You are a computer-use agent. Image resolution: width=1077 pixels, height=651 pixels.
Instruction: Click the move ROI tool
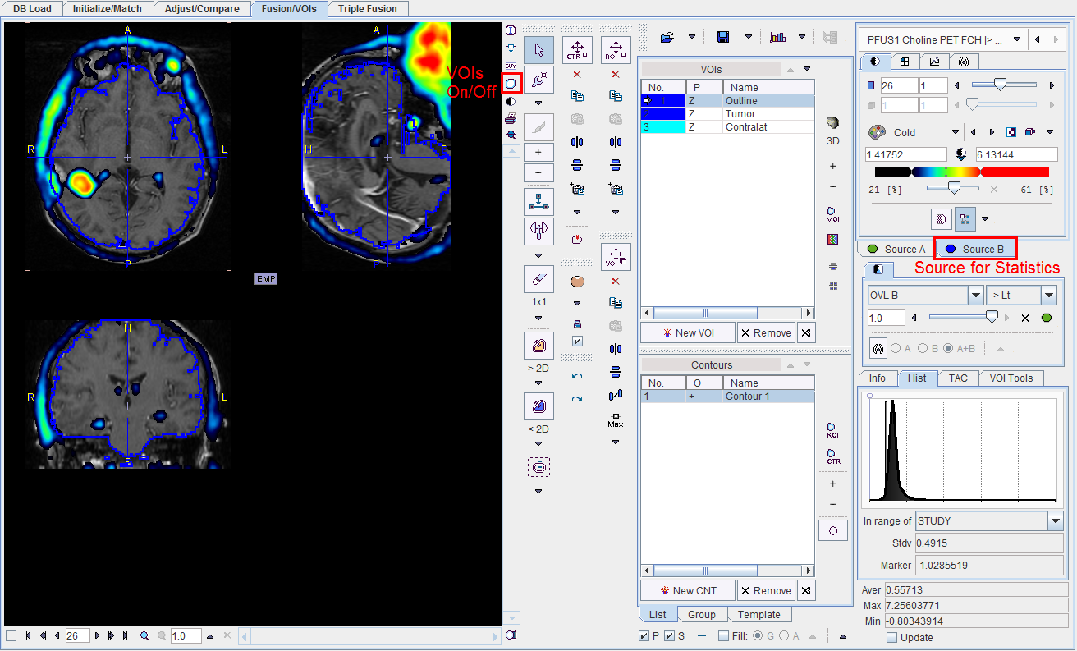pos(616,50)
